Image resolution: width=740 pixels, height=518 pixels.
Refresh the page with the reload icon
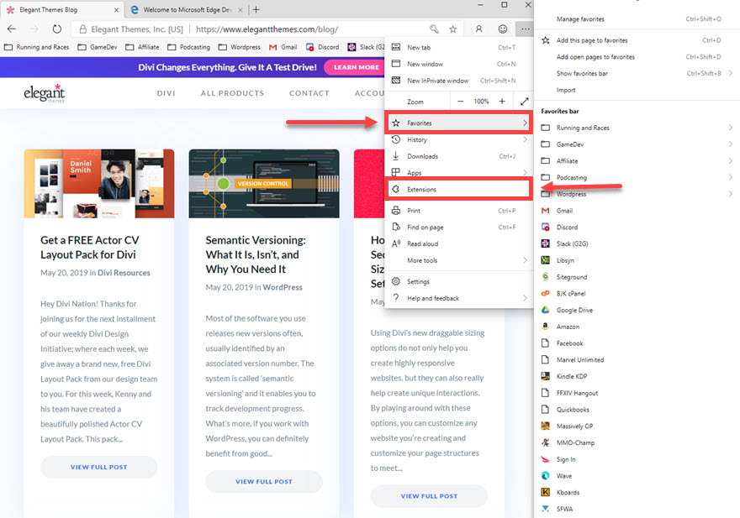55,28
